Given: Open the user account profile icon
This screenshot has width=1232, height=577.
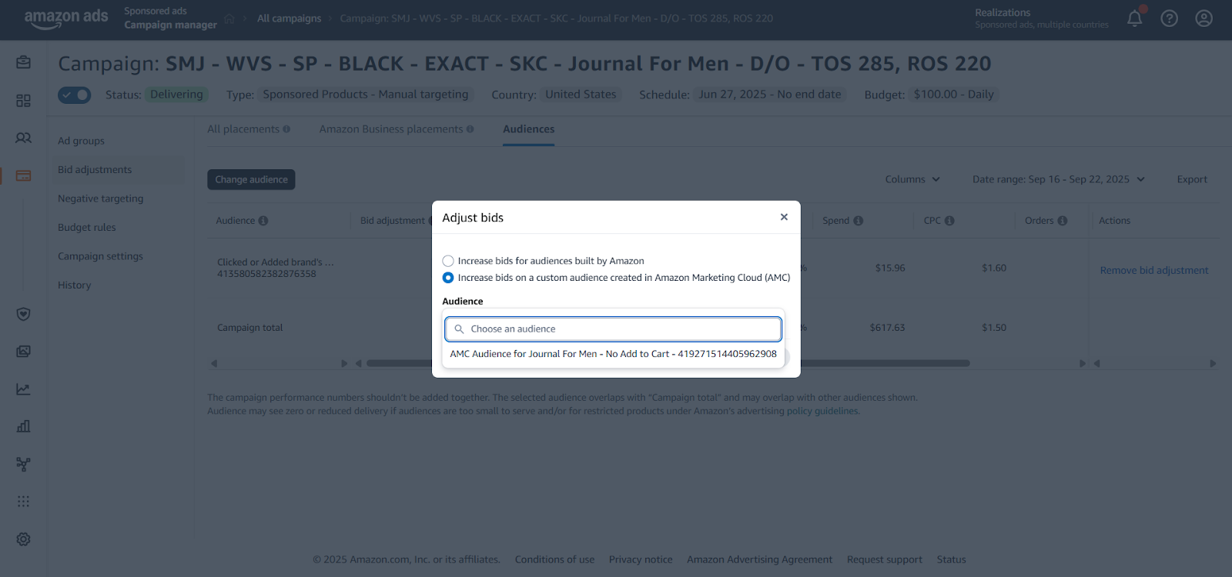Looking at the screenshot, I should [x=1204, y=18].
